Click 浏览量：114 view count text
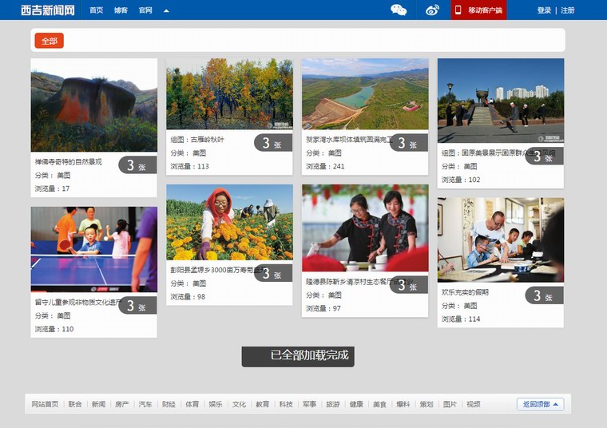 (461, 319)
